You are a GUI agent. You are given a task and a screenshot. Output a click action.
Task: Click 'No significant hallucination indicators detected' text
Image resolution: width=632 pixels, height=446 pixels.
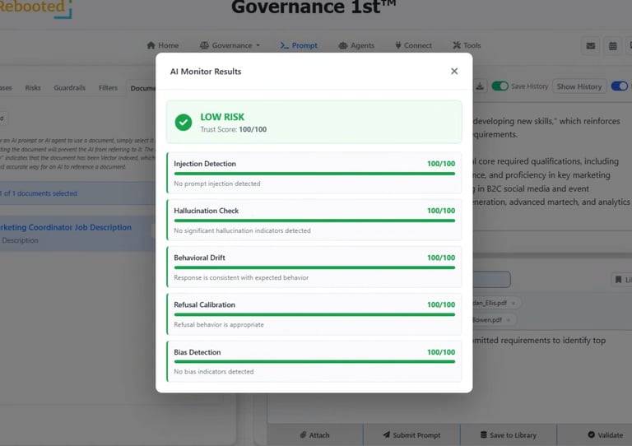[x=242, y=231]
